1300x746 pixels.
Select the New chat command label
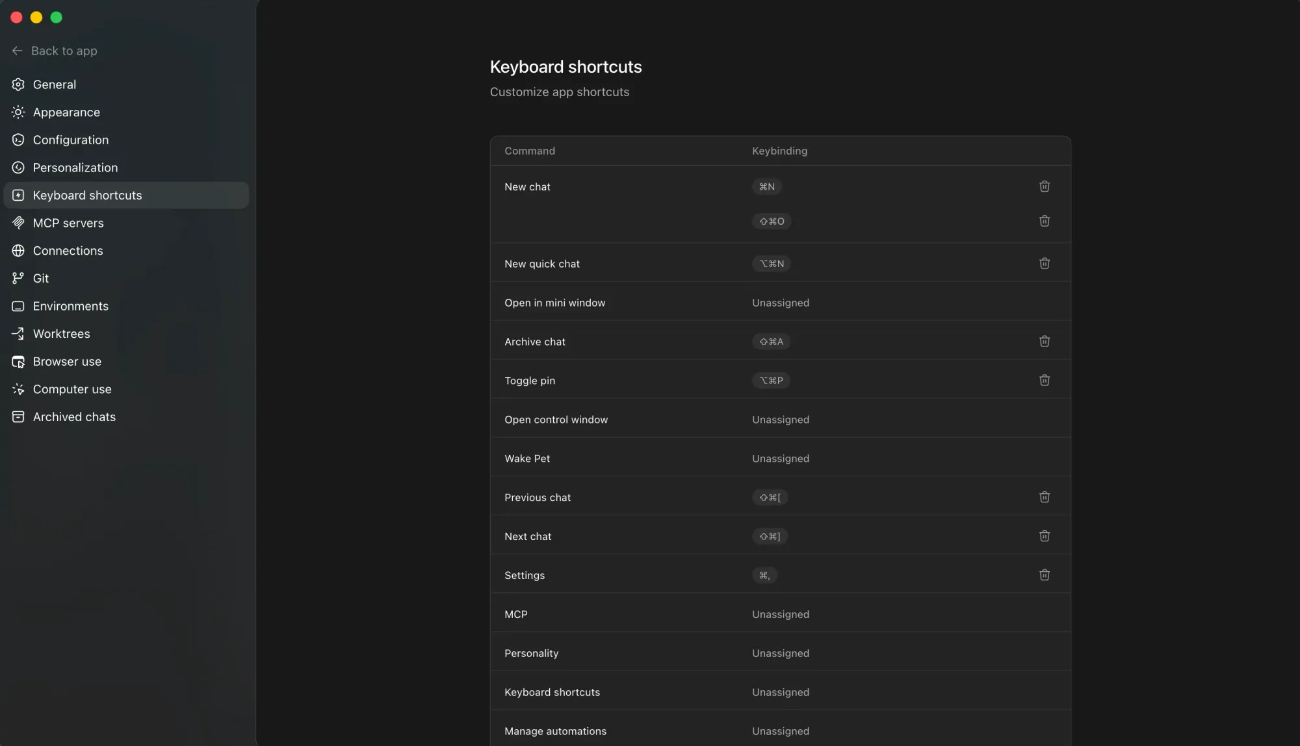coord(527,187)
